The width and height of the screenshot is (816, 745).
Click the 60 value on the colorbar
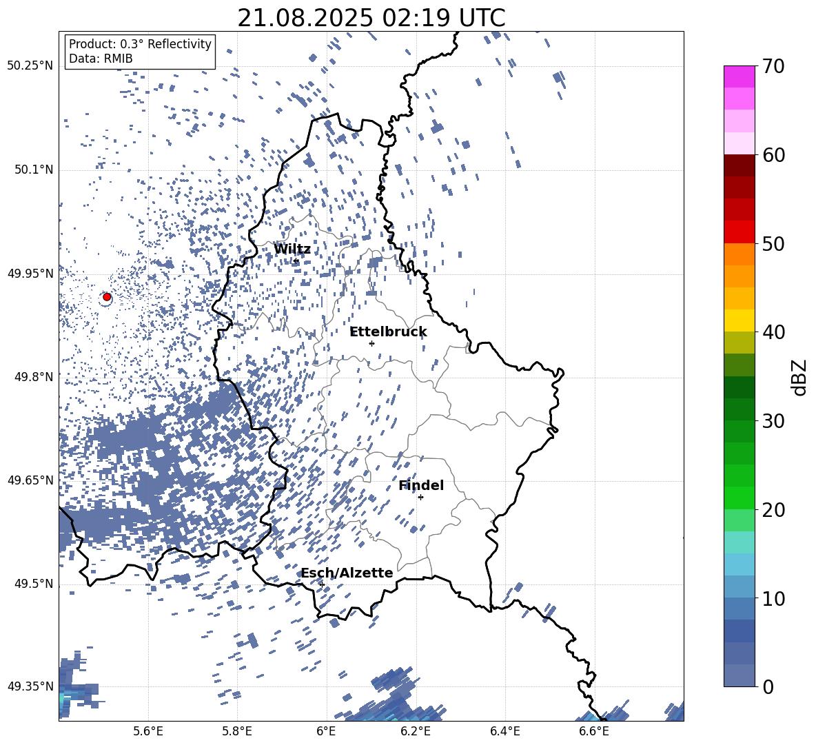[773, 155]
